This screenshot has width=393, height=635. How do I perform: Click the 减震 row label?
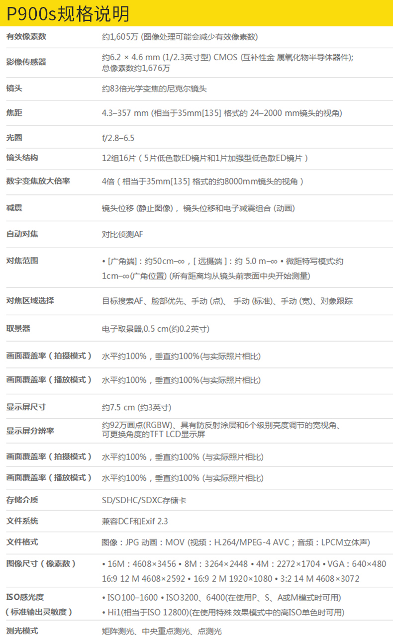coord(14,208)
